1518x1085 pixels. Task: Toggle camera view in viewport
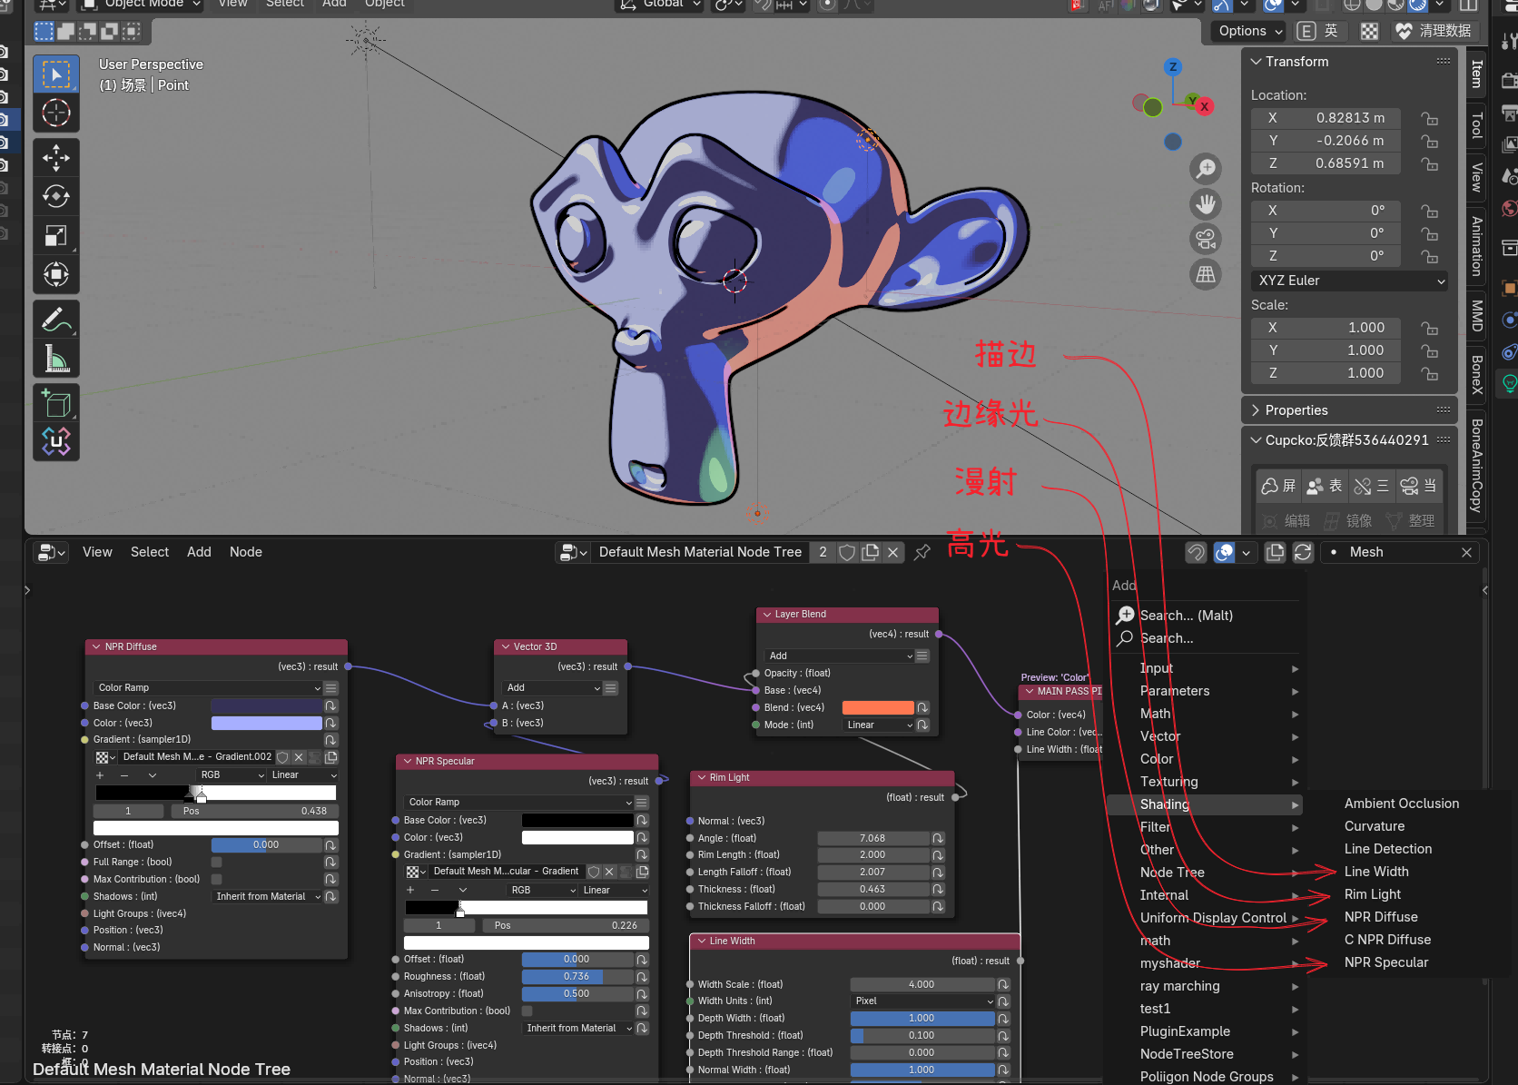[x=1206, y=239]
